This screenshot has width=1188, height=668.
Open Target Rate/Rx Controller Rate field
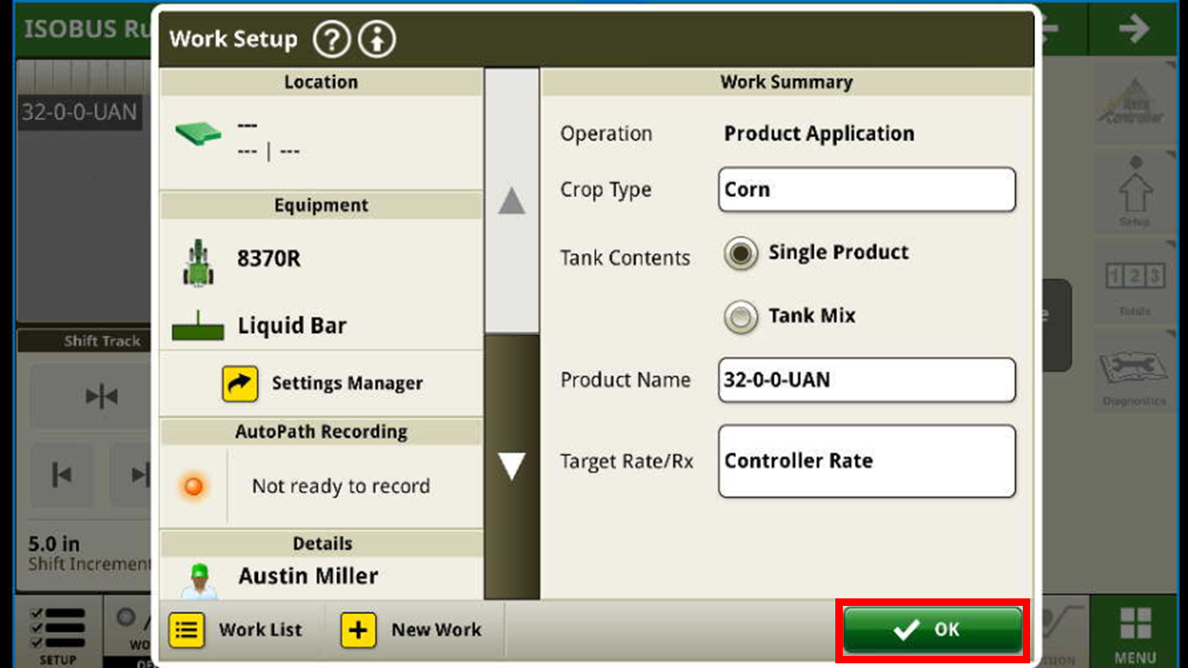867,461
